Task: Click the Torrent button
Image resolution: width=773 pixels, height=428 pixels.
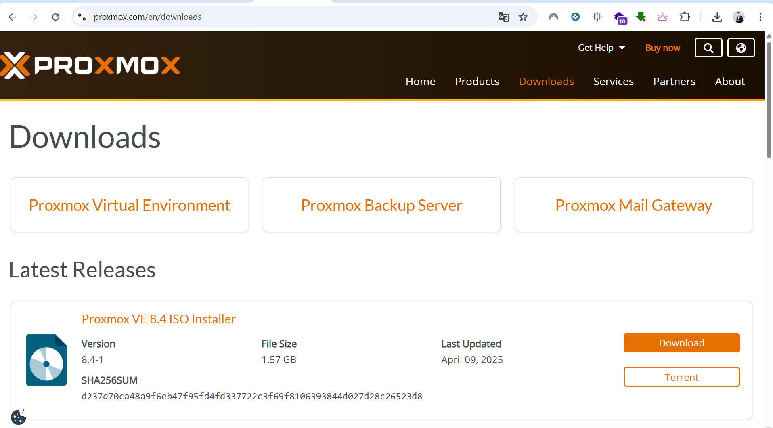Action: (681, 377)
